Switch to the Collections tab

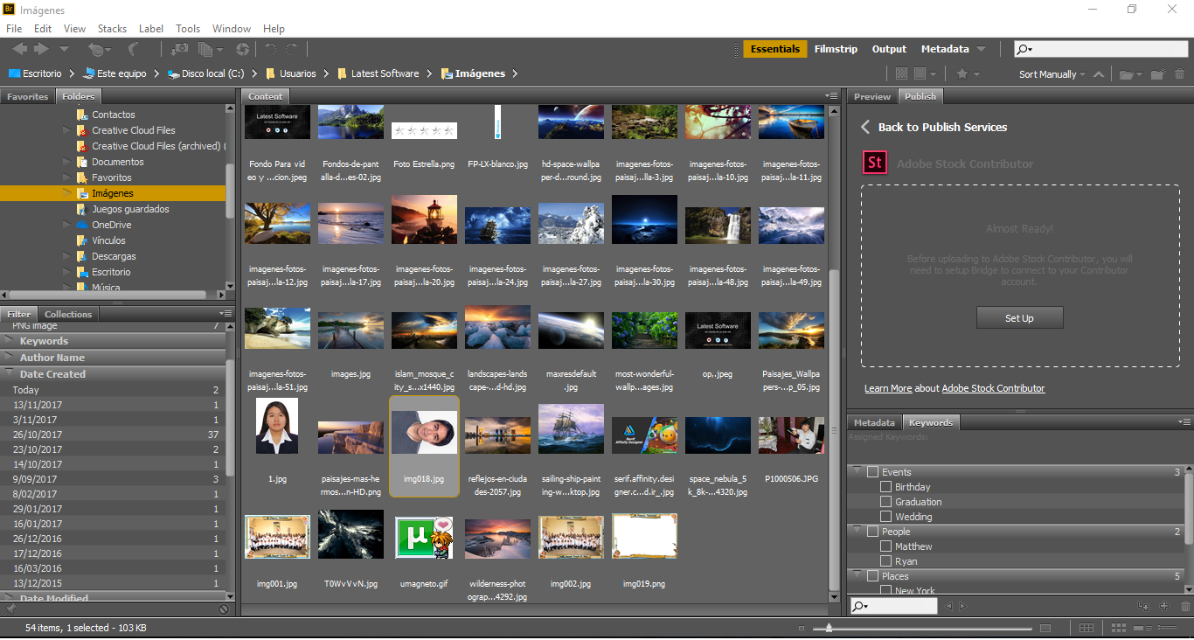point(68,314)
